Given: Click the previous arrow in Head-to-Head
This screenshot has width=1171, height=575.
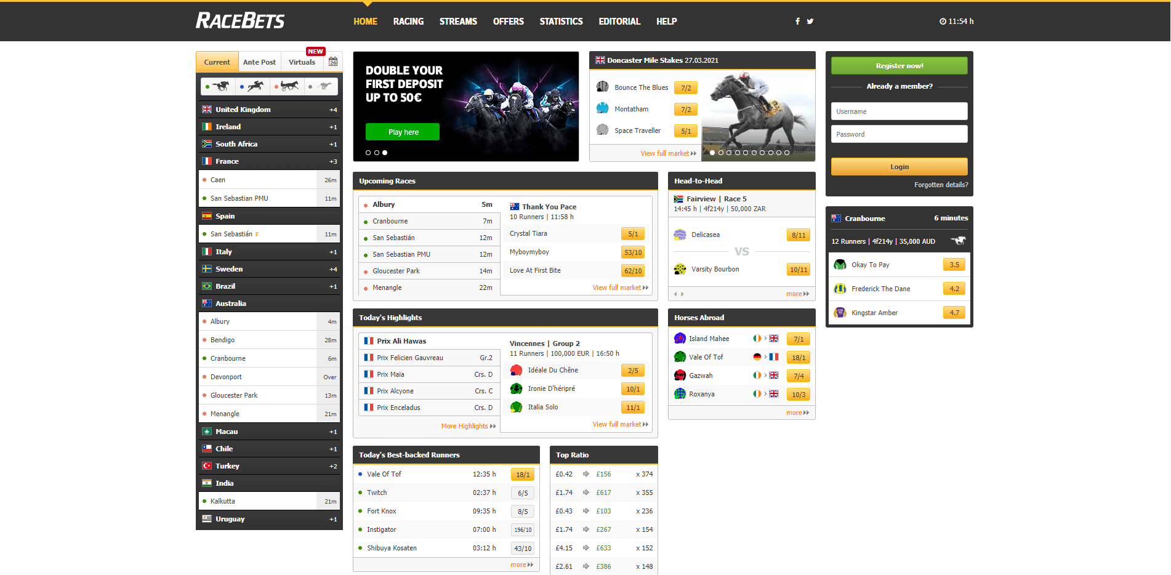Looking at the screenshot, I should (675, 294).
